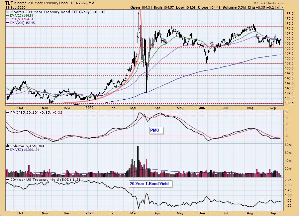Click the 'Nasdaq GM' exchange label
Viewport: 299px width, 216px height.
[x=85, y=3]
